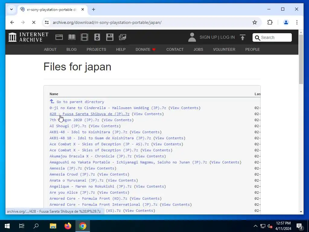Open the ABOUT menu item
The image size is (309, 232).
(50, 49)
